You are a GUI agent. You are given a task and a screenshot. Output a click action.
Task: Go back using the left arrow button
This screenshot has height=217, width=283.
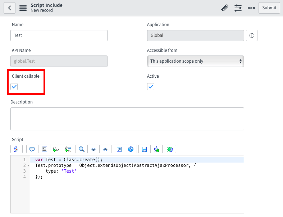point(9,8)
